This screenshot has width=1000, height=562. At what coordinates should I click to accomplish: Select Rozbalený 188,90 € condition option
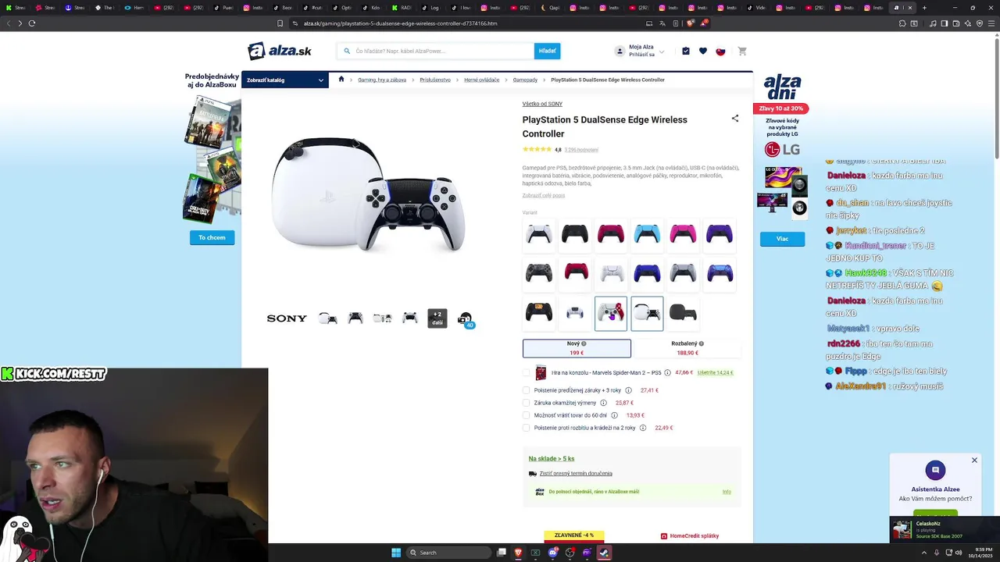tap(687, 348)
